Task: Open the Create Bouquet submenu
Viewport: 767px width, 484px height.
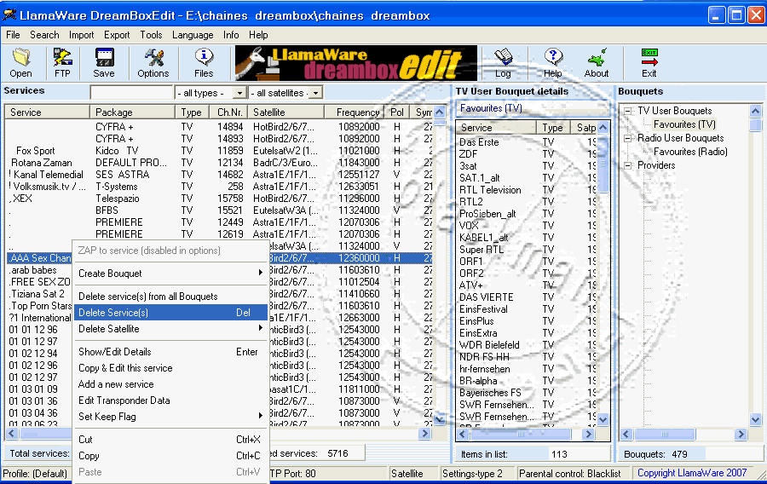Action: coord(170,274)
